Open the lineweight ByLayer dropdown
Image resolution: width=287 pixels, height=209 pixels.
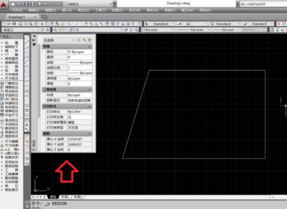pos(226,30)
